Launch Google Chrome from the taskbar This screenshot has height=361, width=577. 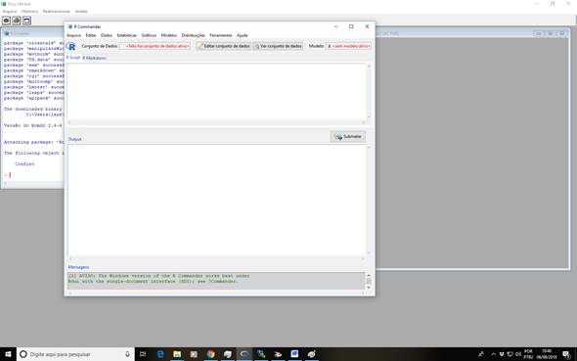point(210,354)
